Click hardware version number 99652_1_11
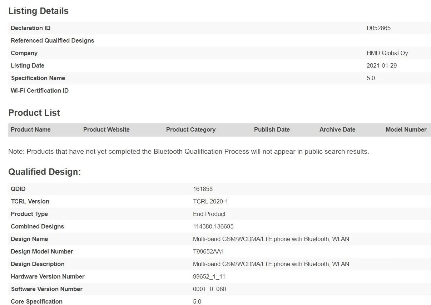The image size is (431, 305). pyautogui.click(x=209, y=277)
